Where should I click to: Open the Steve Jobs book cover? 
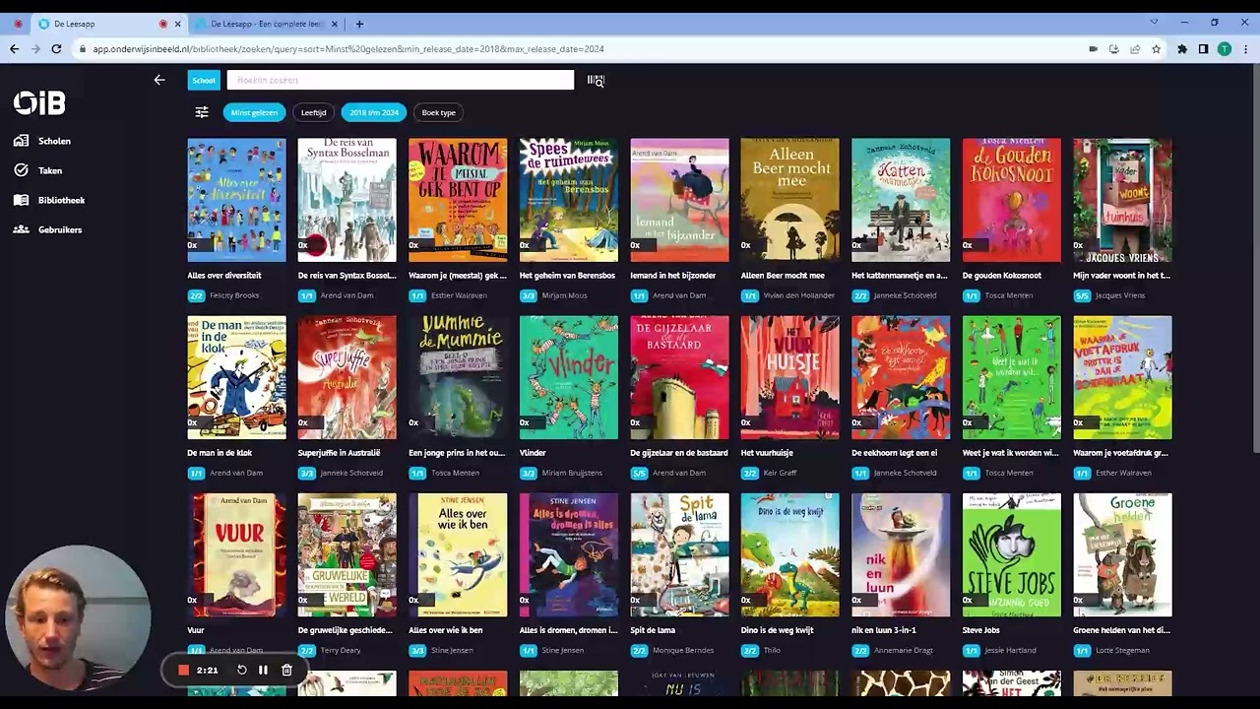1012,554
